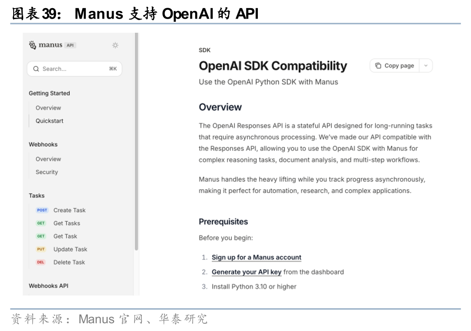Open the Update Task endpoint
This screenshot has height=331, width=471.
[70, 249]
